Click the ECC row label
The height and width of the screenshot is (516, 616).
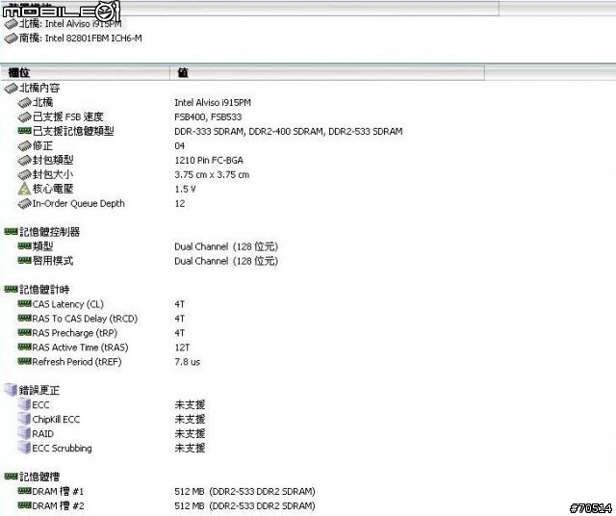click(x=40, y=404)
